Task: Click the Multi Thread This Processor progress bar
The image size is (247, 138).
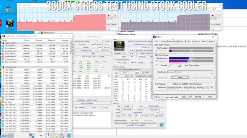Action: (191, 58)
